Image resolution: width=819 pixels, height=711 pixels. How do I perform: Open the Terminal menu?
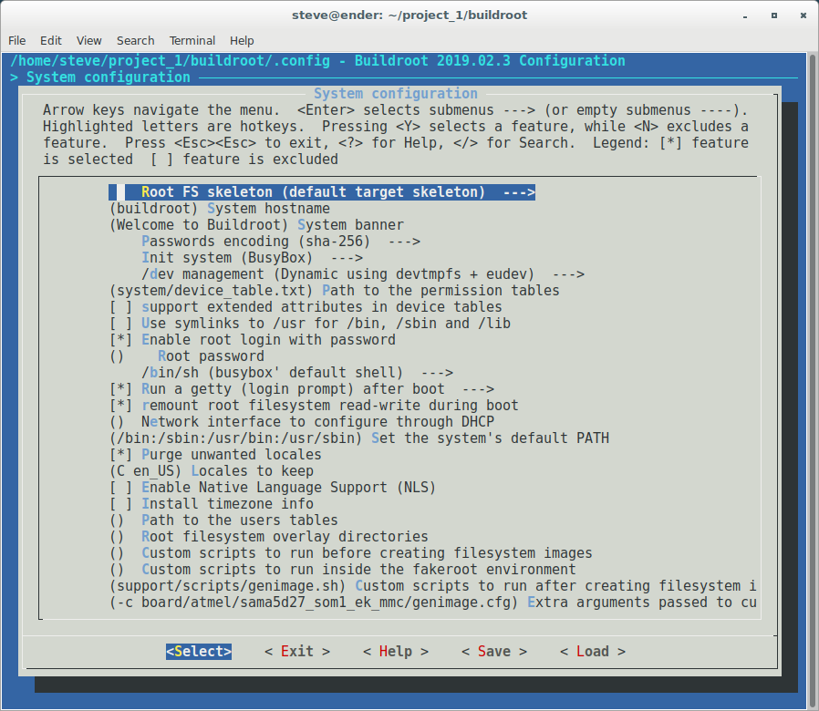pyautogui.click(x=192, y=41)
